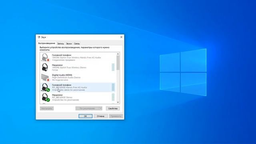Open the Связь tab
Viewport: 256px width, 144px height.
tap(77, 44)
